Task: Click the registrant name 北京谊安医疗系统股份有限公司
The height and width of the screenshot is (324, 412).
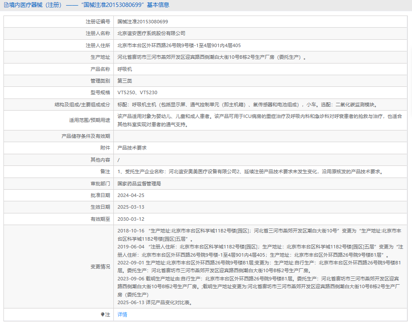Action: (x=151, y=33)
